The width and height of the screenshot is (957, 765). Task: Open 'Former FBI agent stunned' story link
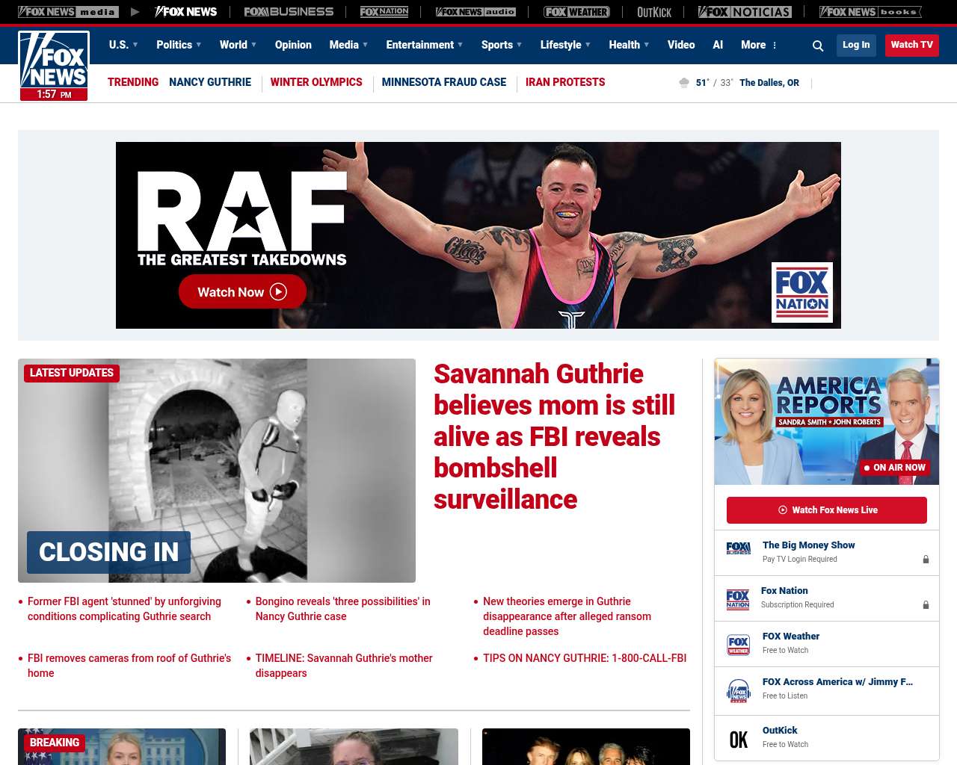tap(124, 609)
